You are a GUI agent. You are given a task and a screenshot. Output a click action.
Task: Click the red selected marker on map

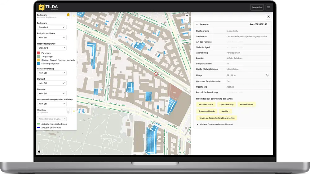tap(156, 74)
